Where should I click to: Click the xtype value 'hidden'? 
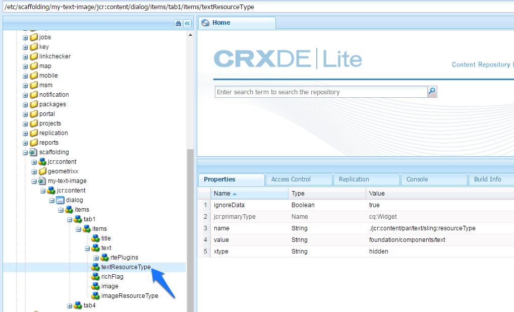point(378,252)
